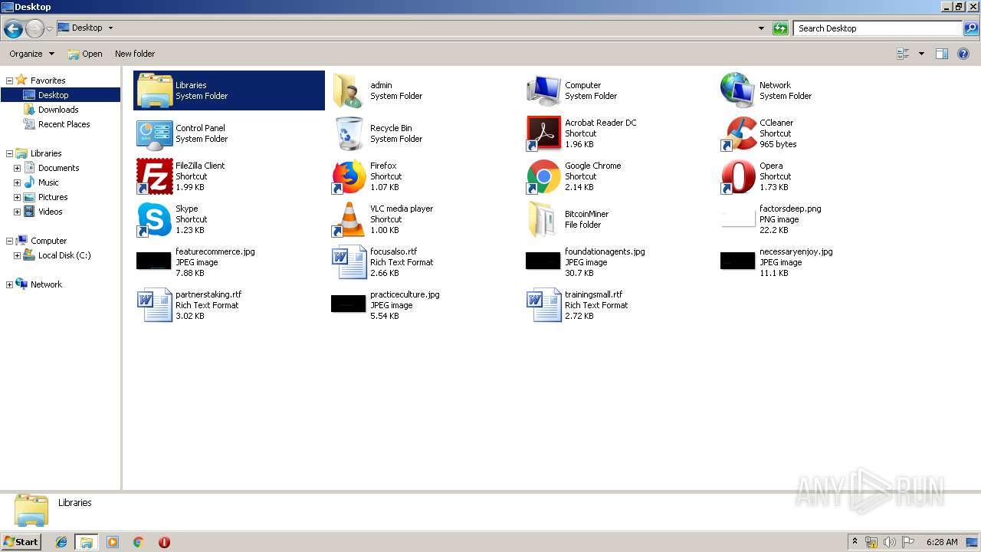
Task: Select the Computer system folder icon
Action: coord(543,90)
